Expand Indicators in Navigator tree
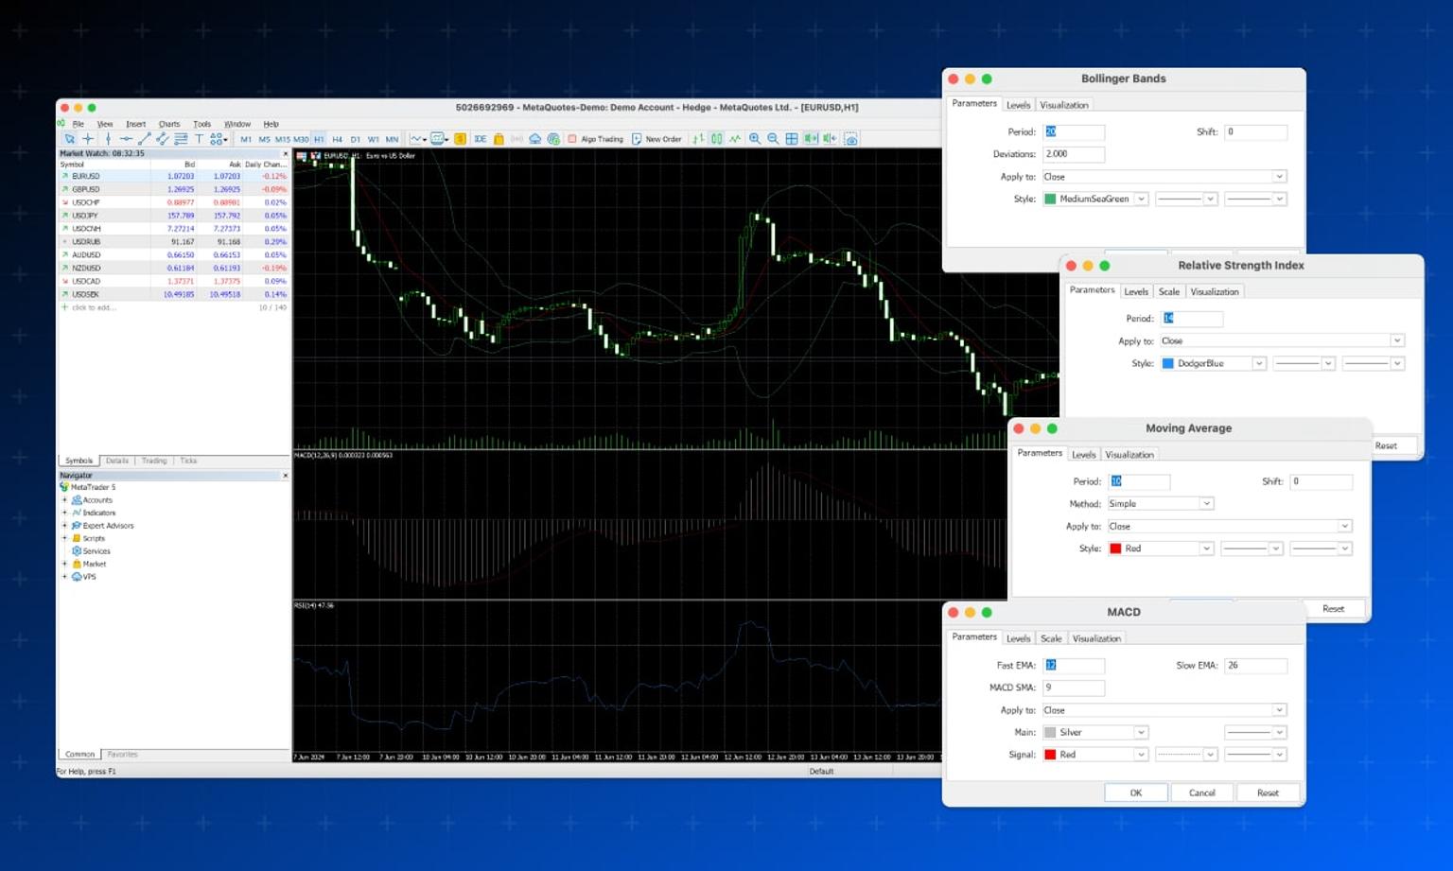1453x871 pixels. [x=64, y=513]
